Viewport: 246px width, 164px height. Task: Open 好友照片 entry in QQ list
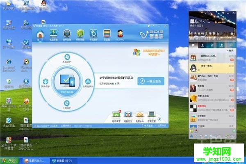click(x=212, y=118)
